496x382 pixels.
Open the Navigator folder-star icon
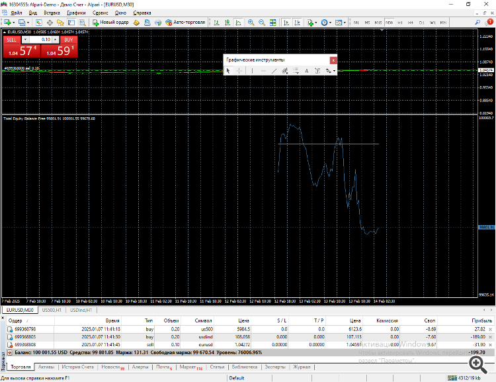click(60, 23)
